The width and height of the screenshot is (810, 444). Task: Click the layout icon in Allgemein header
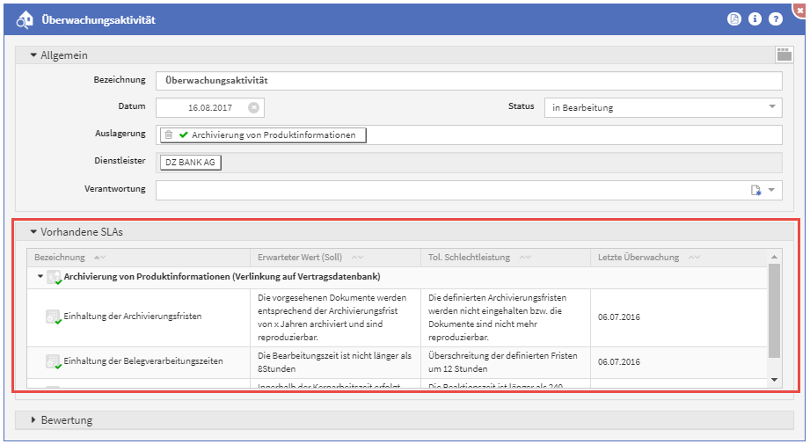tap(784, 55)
